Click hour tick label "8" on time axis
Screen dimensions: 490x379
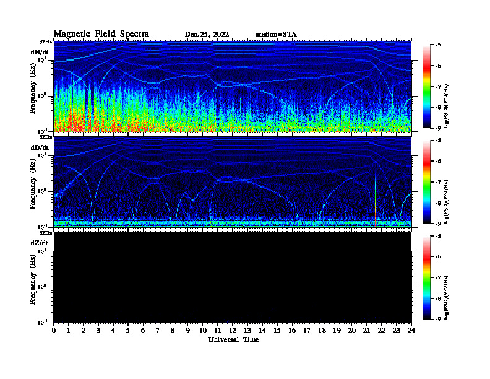tap(173, 331)
